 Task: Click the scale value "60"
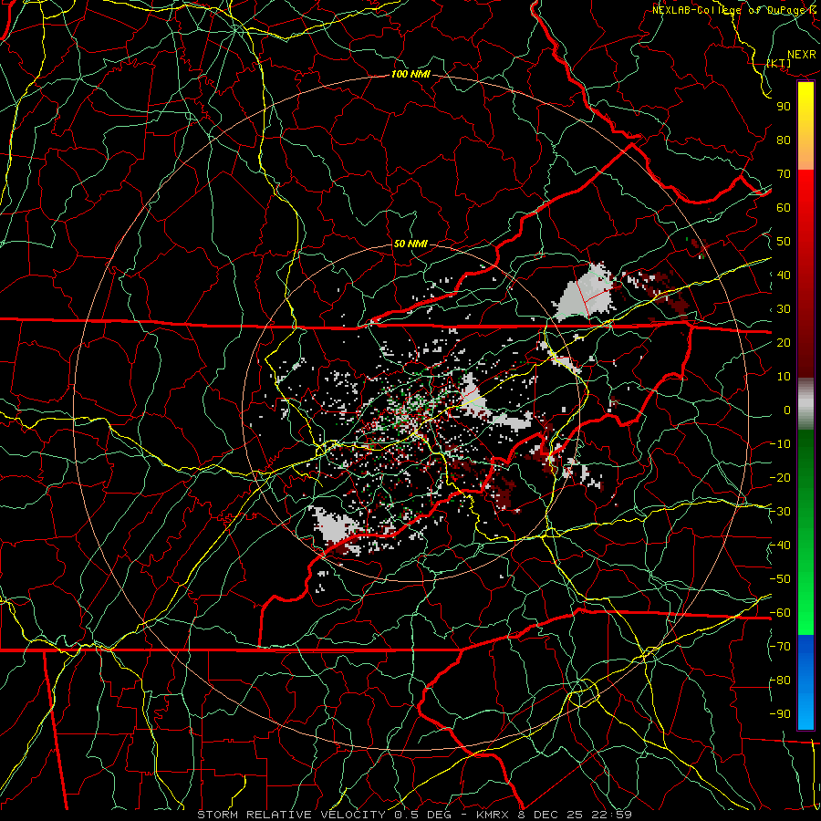(784, 208)
